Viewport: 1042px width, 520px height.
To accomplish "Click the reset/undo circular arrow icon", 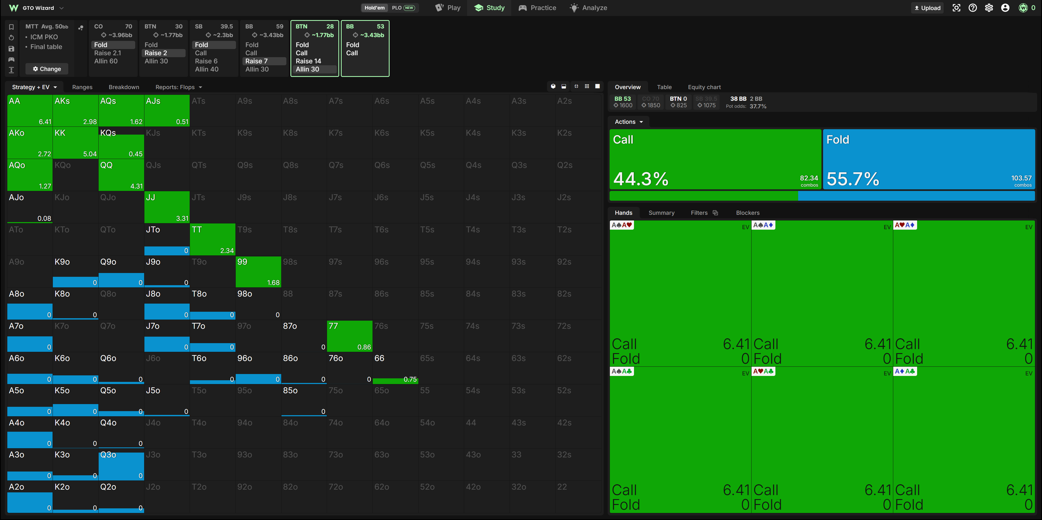I will (11, 38).
